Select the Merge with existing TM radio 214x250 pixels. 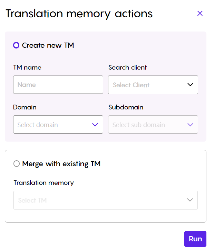[x=17, y=163]
